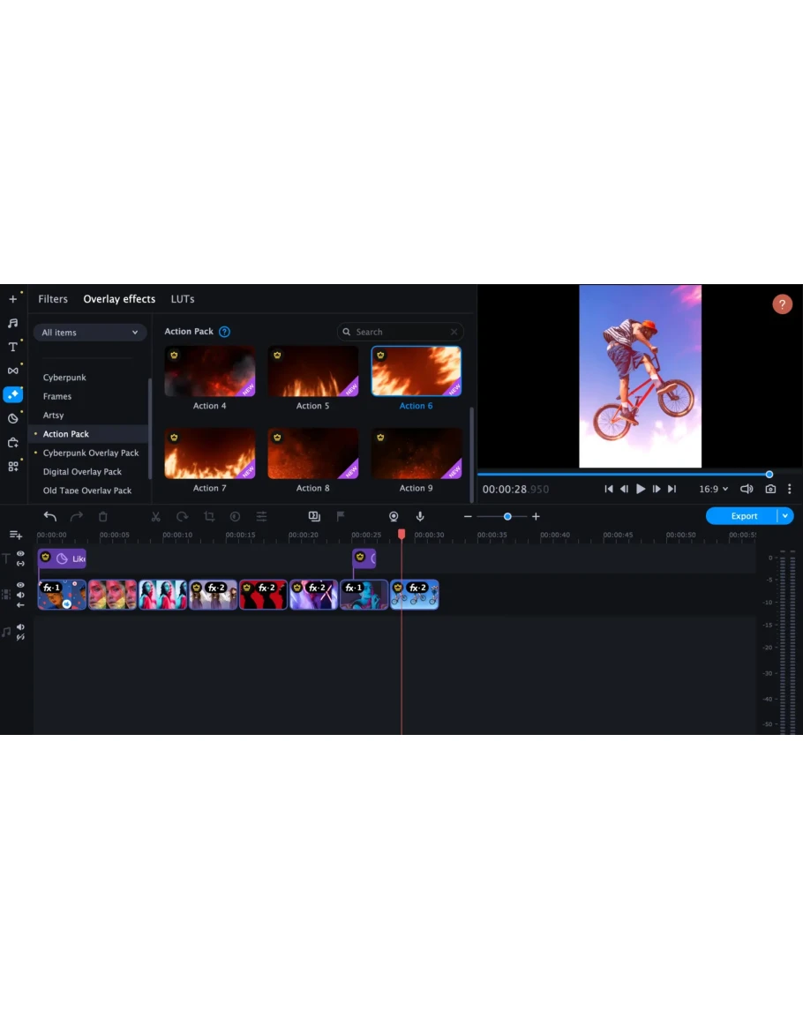Image resolution: width=803 pixels, height=1019 pixels.
Task: Expand the Export options arrow
Action: (785, 516)
